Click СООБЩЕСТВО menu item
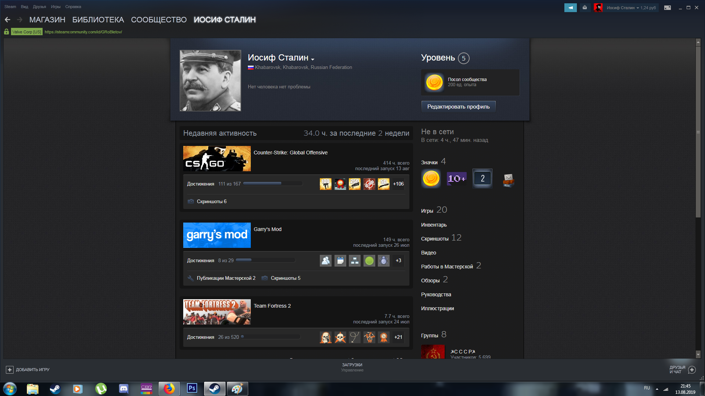This screenshot has width=705, height=396. 158,19
